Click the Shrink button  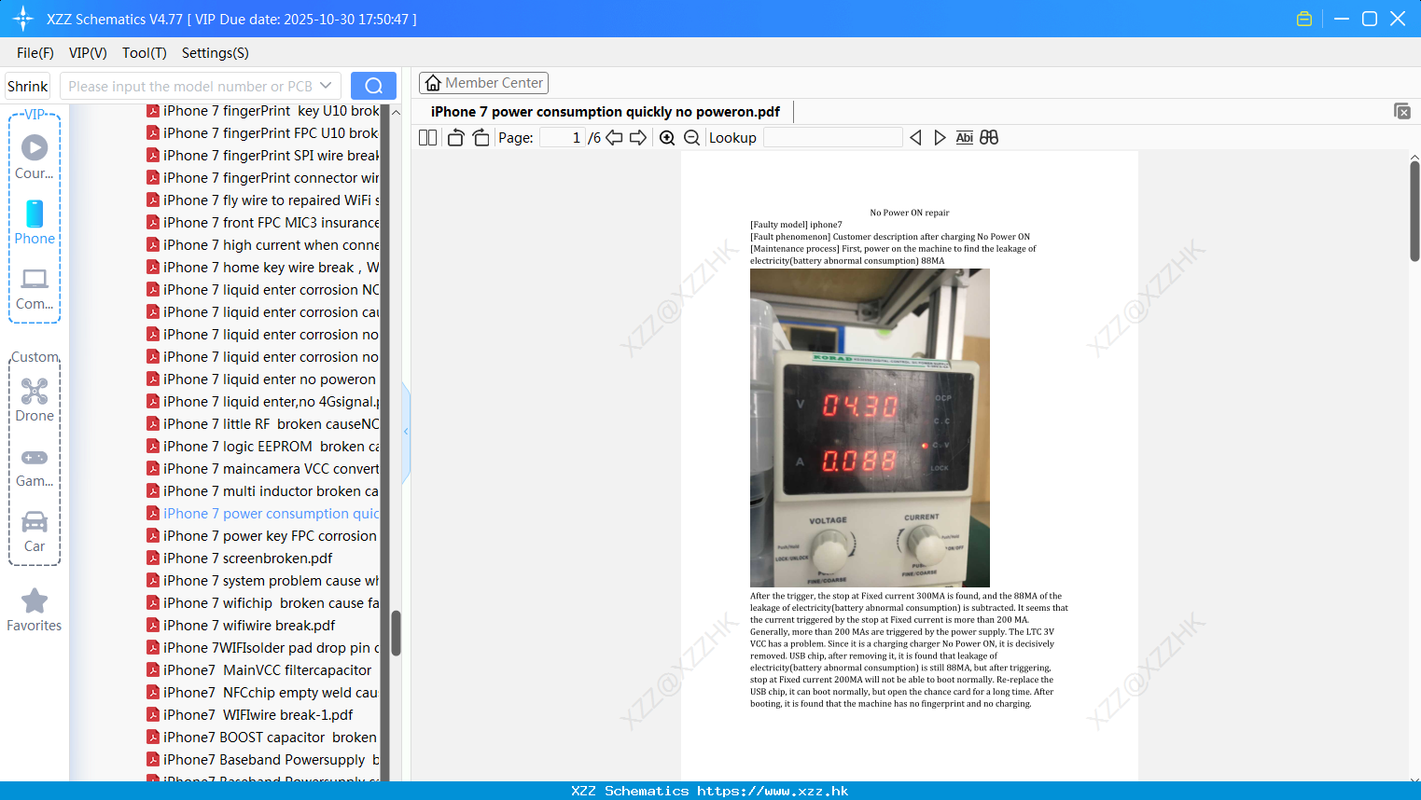28,86
